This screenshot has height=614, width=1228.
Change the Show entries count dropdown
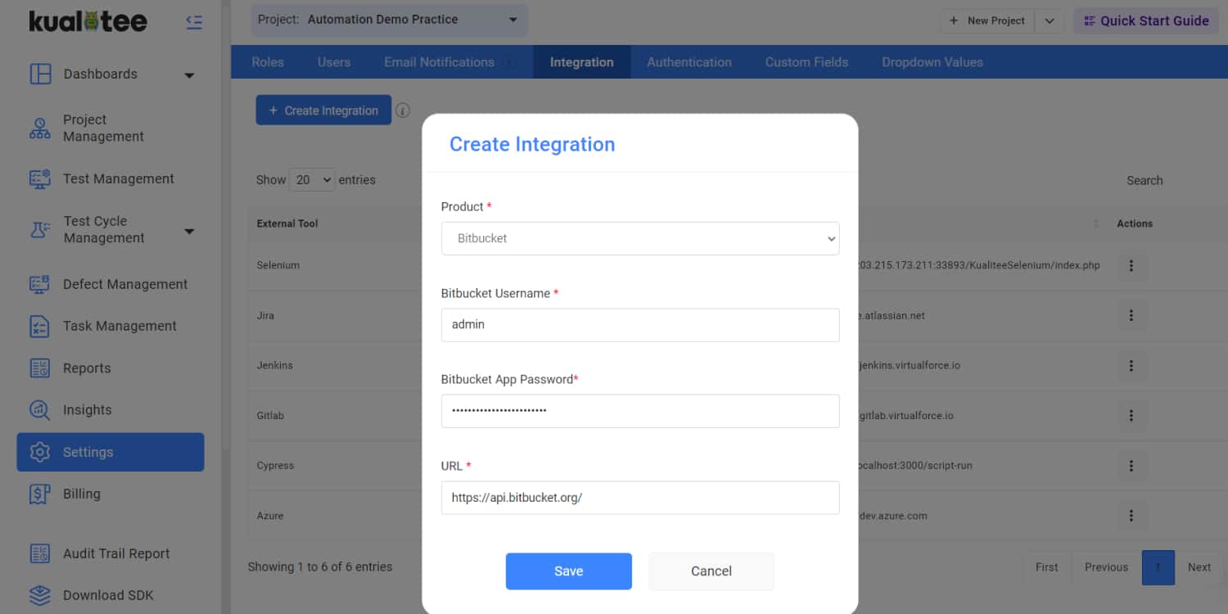click(312, 180)
